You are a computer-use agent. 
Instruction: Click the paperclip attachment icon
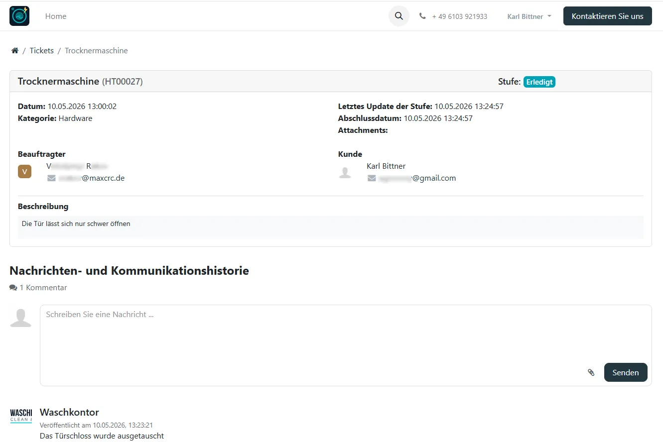click(x=591, y=372)
